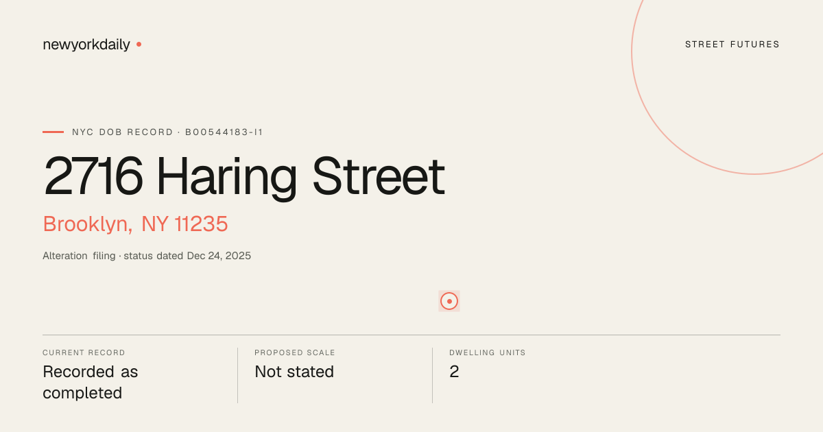This screenshot has height=432, width=823.
Task: Click the orange dot beside newyorkdaily
Action: [139, 44]
